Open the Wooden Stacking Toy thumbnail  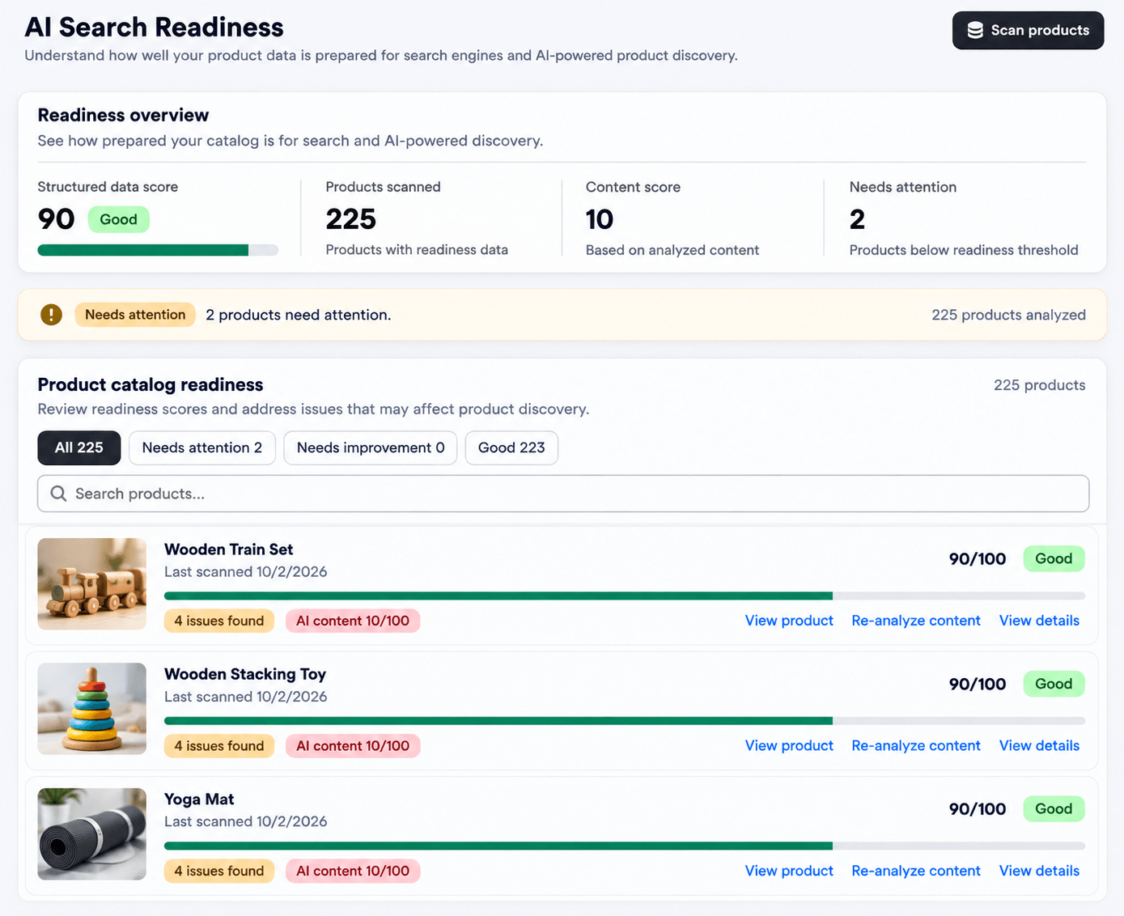coord(92,709)
